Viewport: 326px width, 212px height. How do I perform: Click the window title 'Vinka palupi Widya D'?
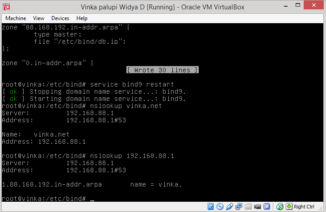tap(113, 7)
